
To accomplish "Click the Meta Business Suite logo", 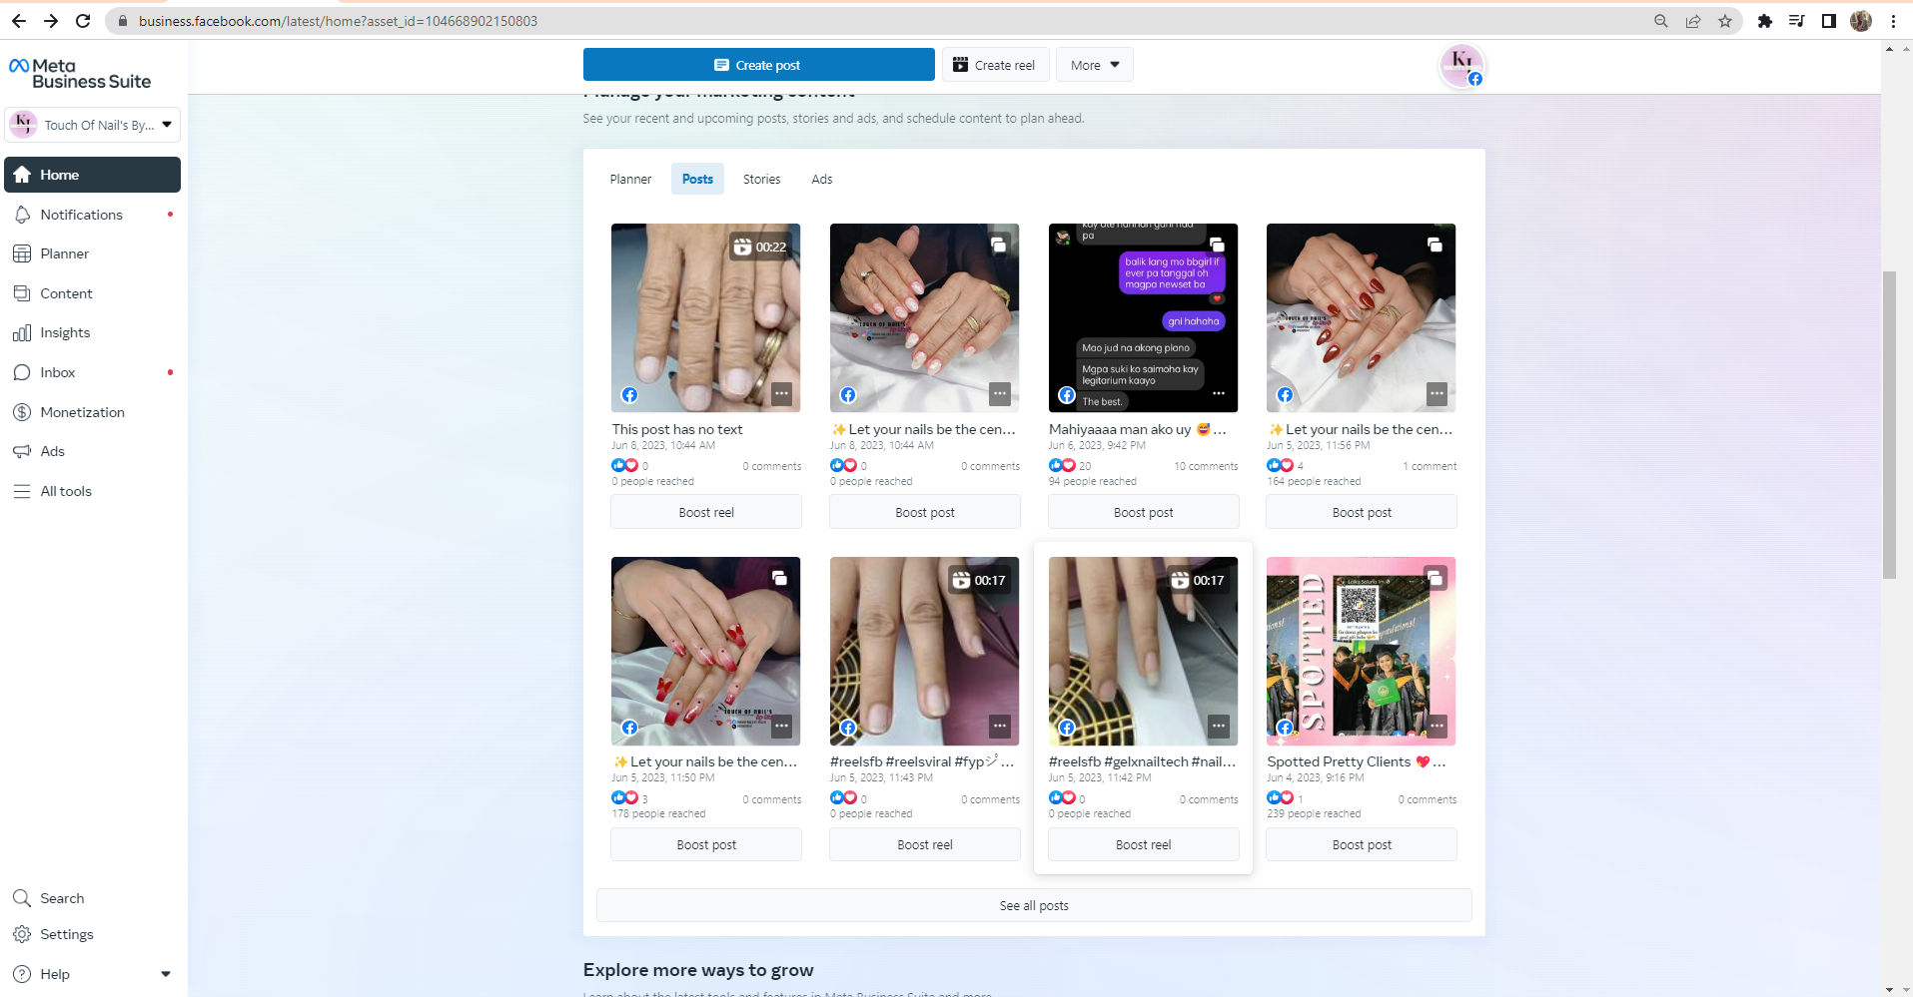I will point(80,73).
